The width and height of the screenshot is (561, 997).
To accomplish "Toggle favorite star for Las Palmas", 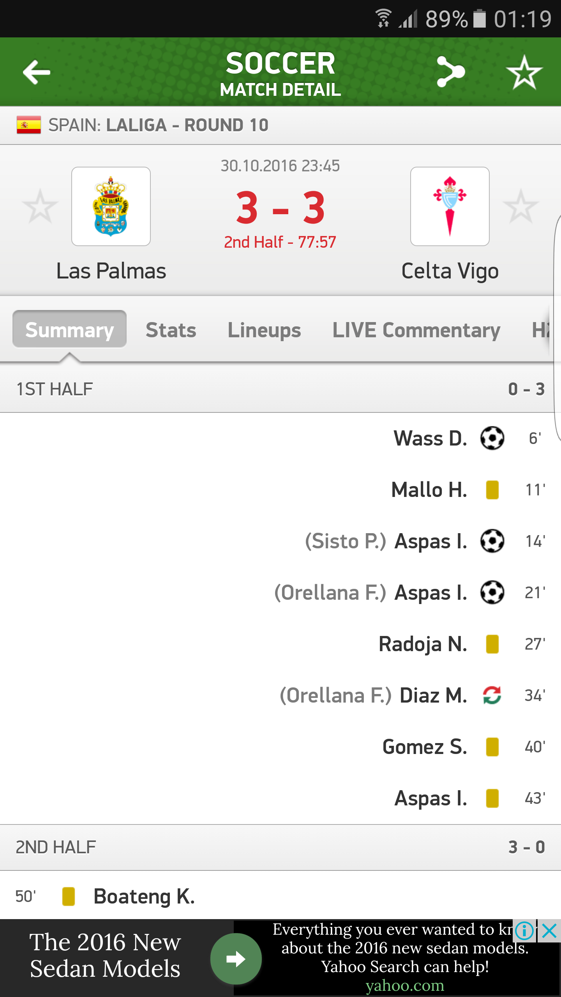I will click(x=40, y=207).
